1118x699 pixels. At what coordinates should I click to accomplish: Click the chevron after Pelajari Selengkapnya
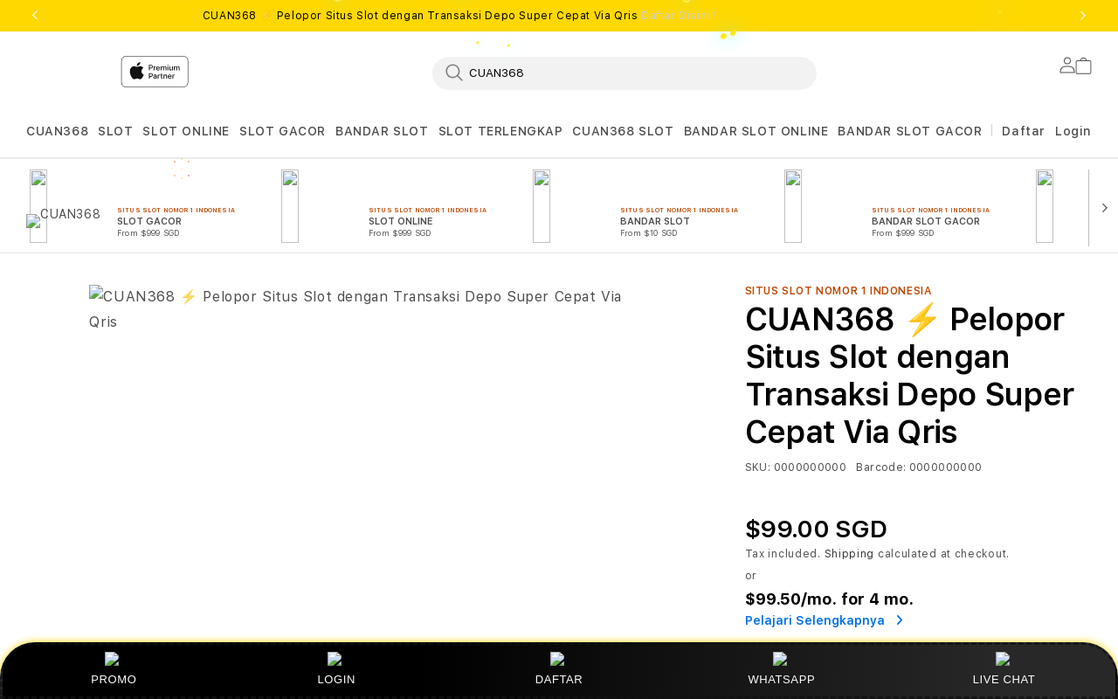coord(900,620)
